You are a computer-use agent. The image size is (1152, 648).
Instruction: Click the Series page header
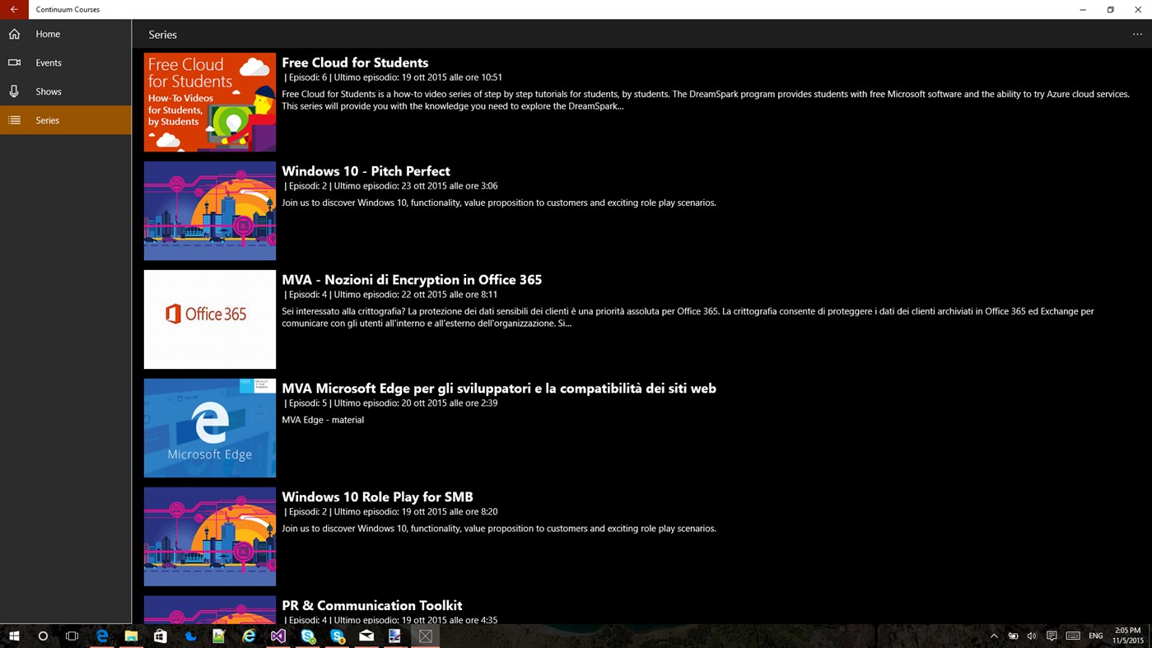(x=162, y=35)
